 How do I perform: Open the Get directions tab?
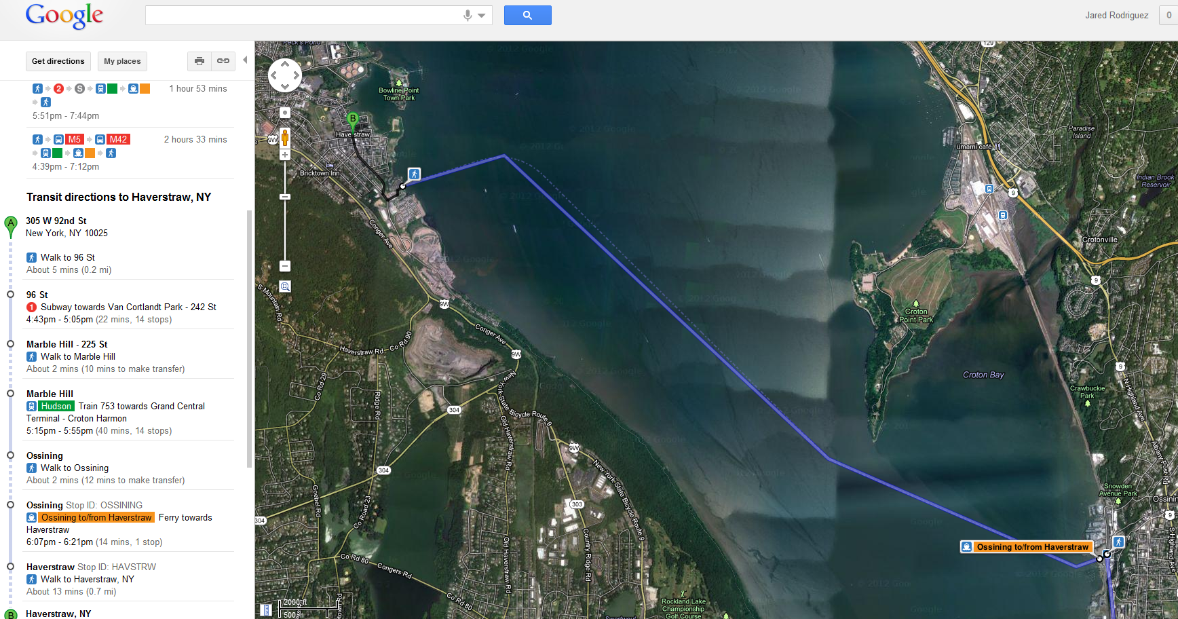click(58, 61)
